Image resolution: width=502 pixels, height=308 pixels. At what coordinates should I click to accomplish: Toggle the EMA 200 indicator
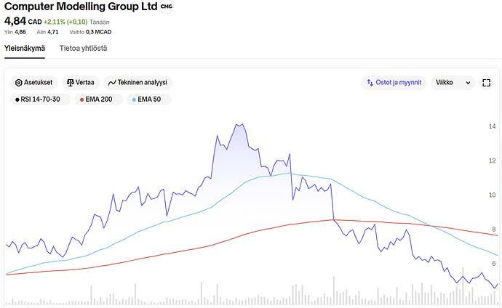point(99,100)
